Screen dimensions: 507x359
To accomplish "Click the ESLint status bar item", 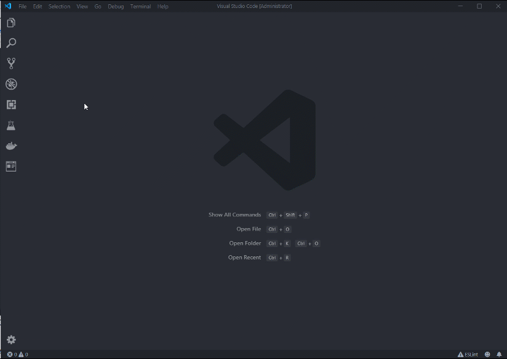I will click(468, 355).
